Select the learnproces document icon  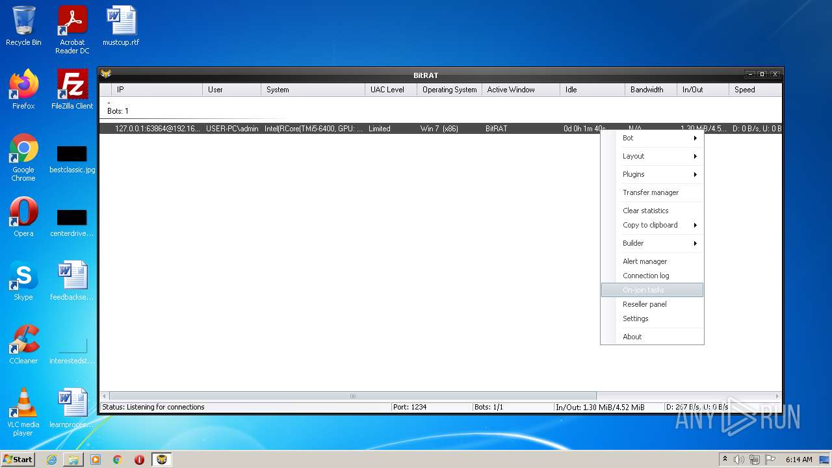tap(72, 408)
